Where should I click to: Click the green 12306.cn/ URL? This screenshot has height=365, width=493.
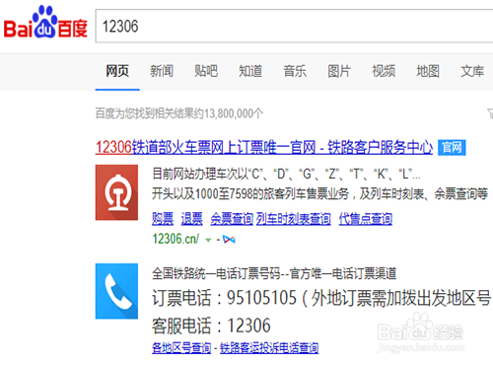pyautogui.click(x=176, y=239)
